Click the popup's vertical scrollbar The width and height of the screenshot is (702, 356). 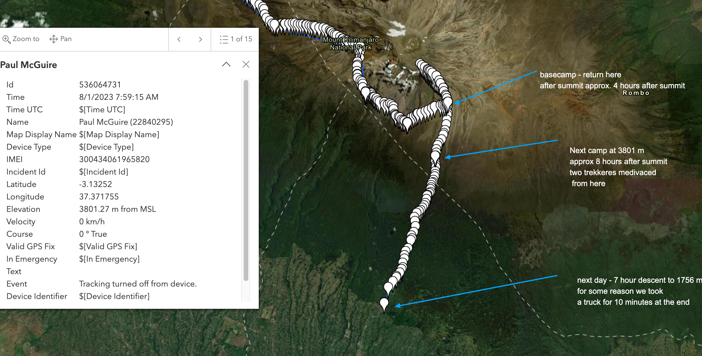click(246, 179)
